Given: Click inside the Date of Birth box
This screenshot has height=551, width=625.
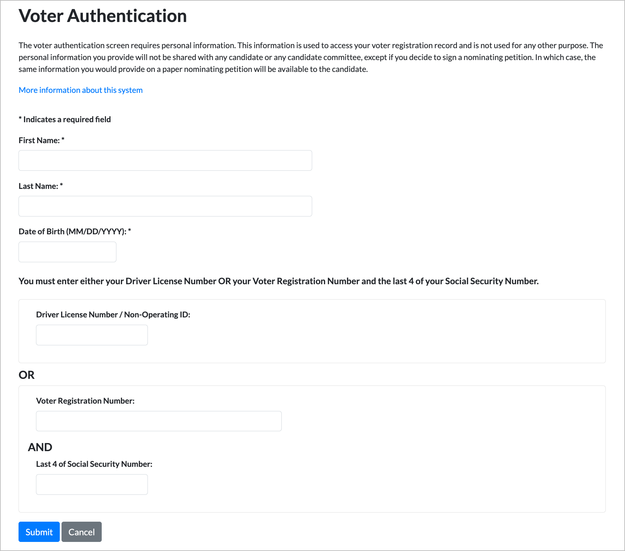Looking at the screenshot, I should click(x=67, y=251).
